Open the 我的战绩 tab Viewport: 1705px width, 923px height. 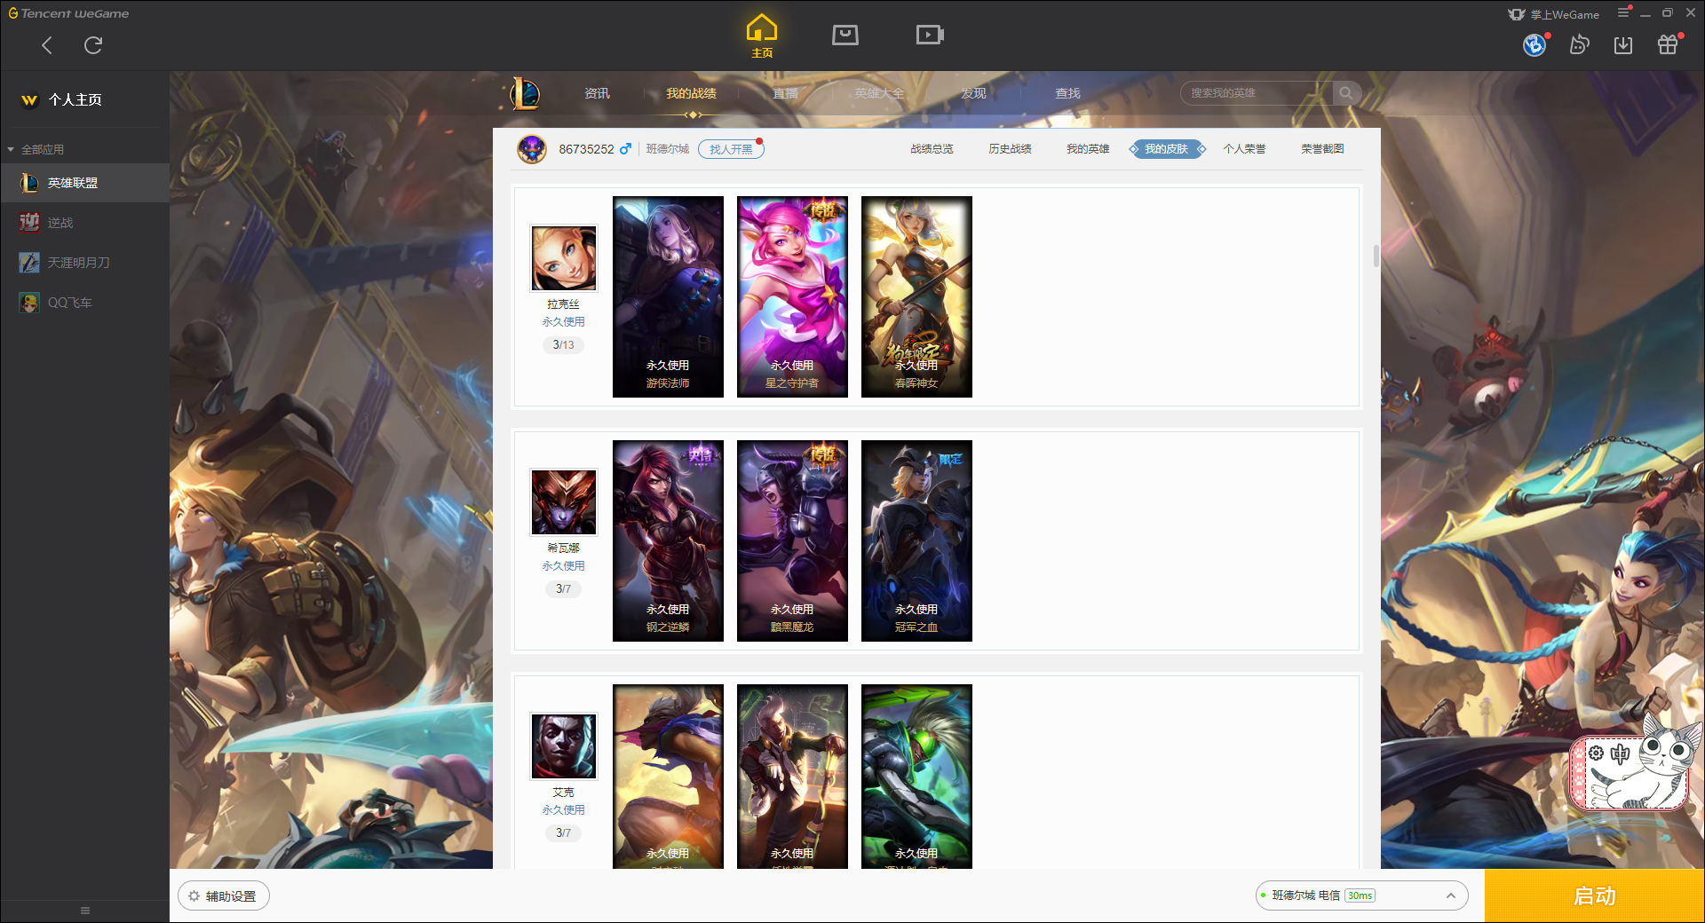tap(691, 93)
